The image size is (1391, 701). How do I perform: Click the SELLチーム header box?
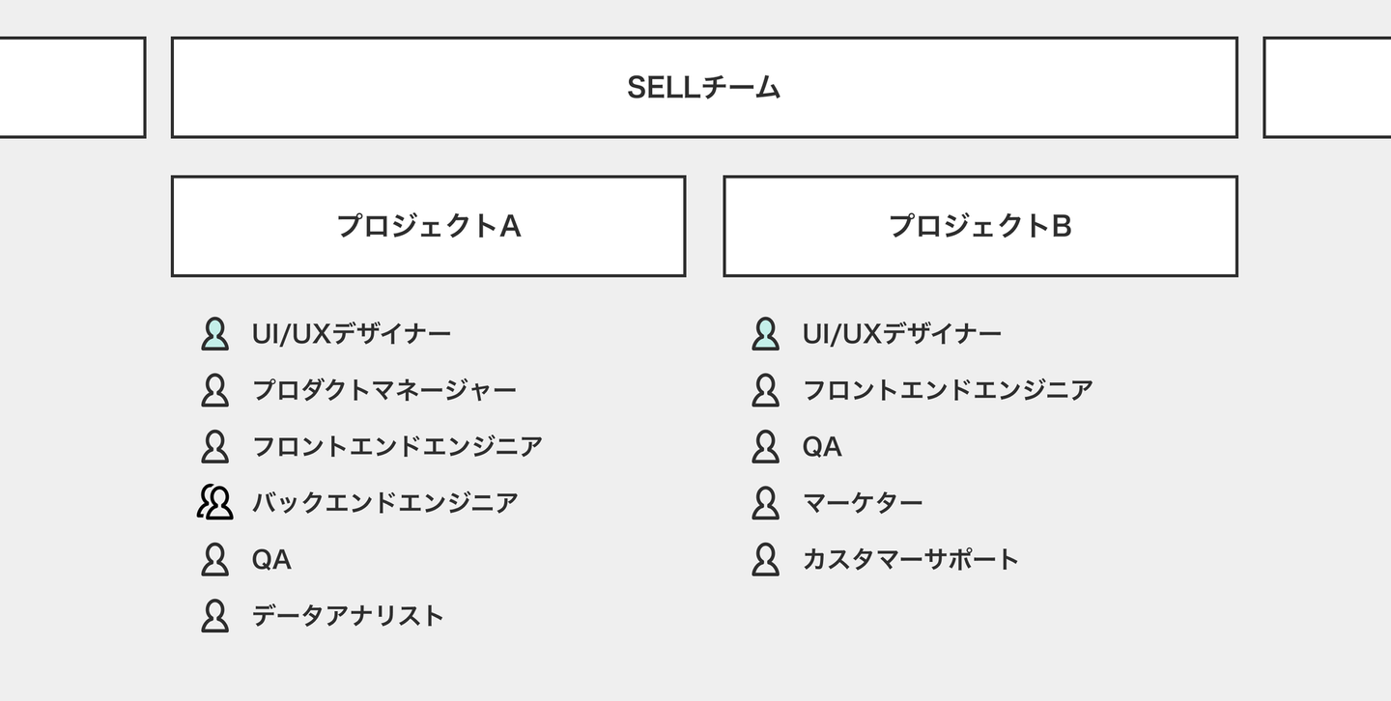704,87
